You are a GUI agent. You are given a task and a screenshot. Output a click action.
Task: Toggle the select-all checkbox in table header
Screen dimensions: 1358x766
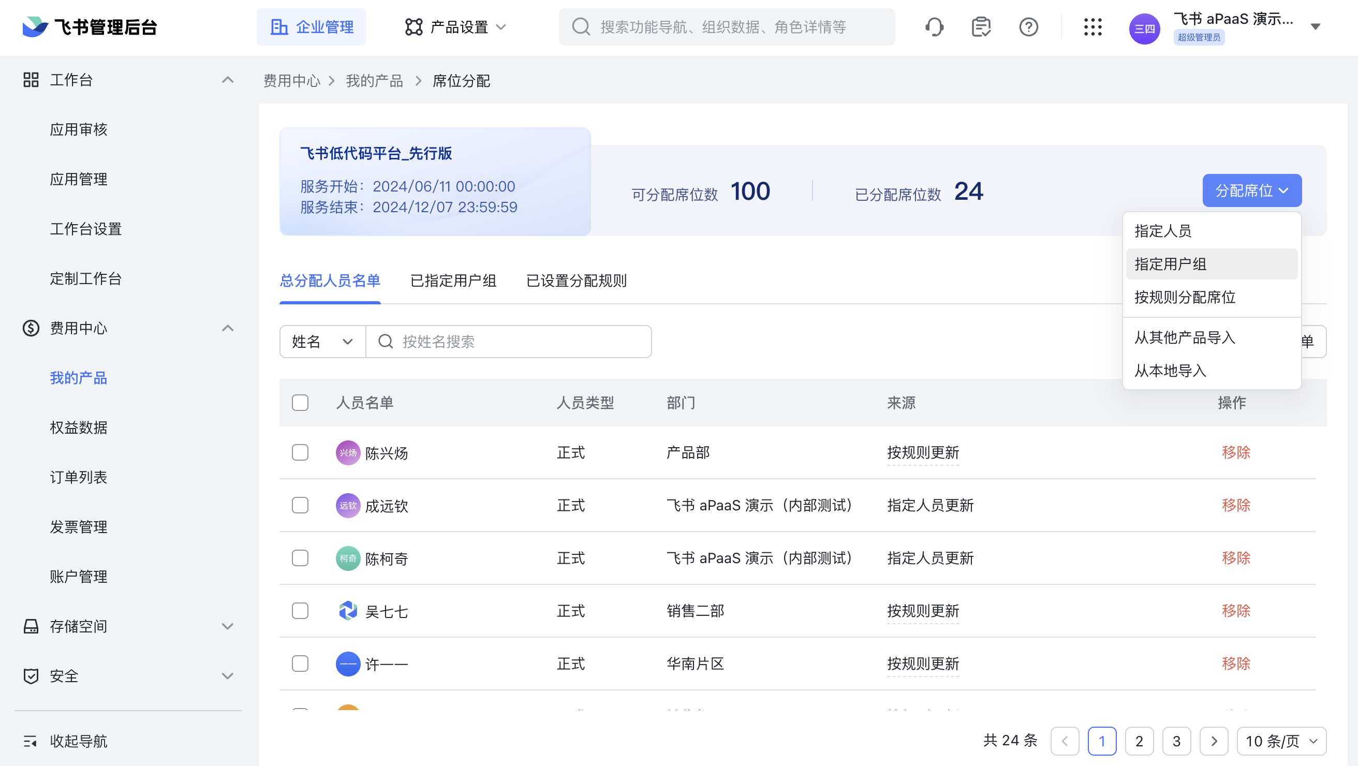click(300, 403)
